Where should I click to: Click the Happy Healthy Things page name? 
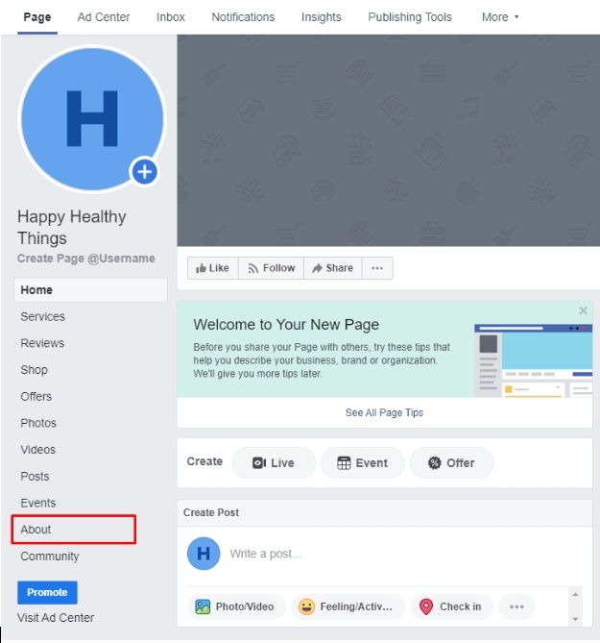(x=72, y=227)
